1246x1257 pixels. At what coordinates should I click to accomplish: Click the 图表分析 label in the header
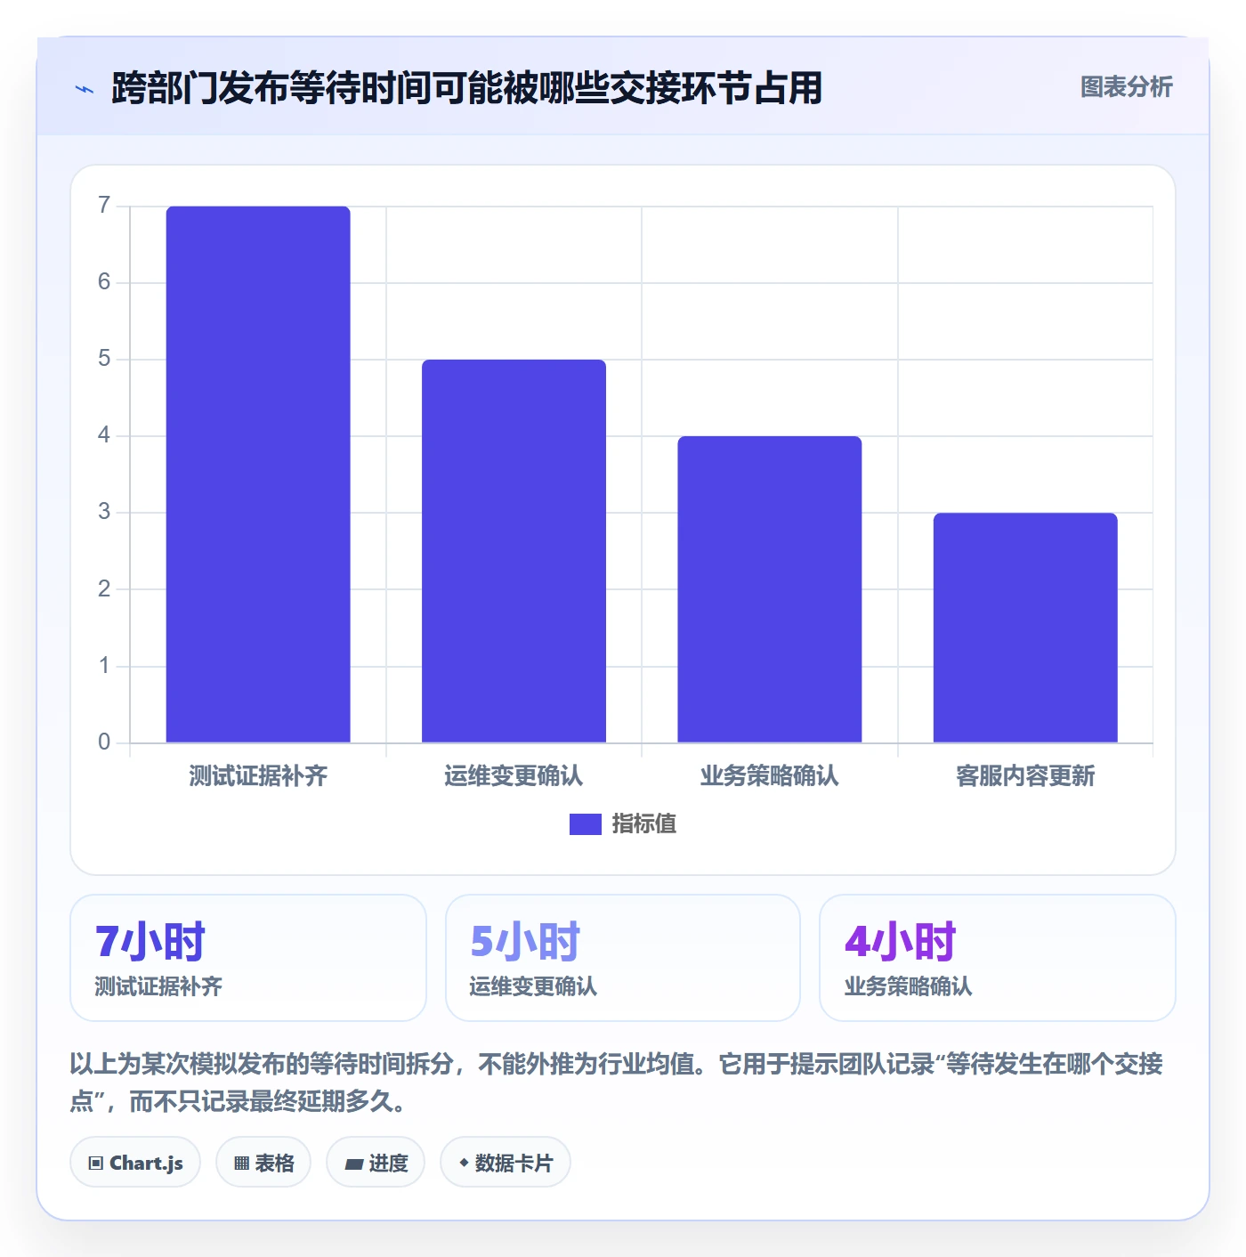pyautogui.click(x=1126, y=87)
